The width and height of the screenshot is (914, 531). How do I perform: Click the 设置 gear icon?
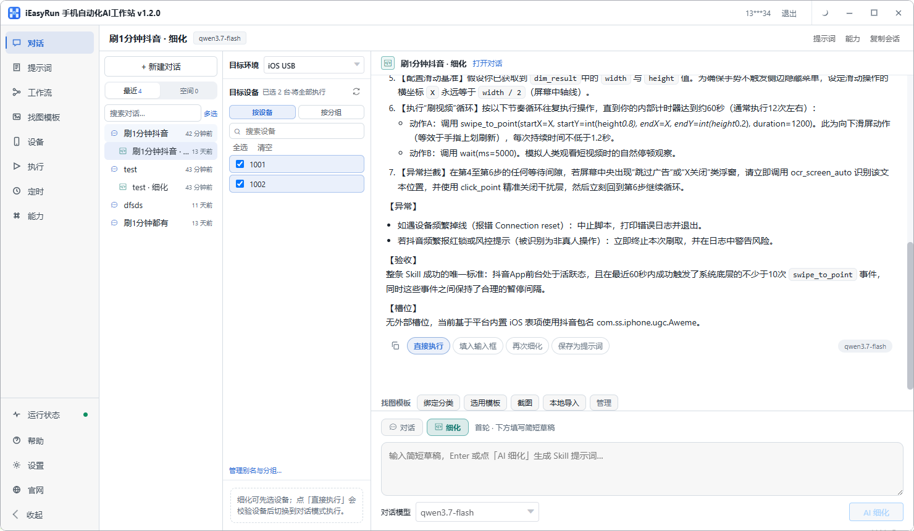(17, 466)
